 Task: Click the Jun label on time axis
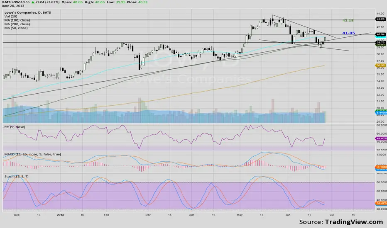(288, 215)
